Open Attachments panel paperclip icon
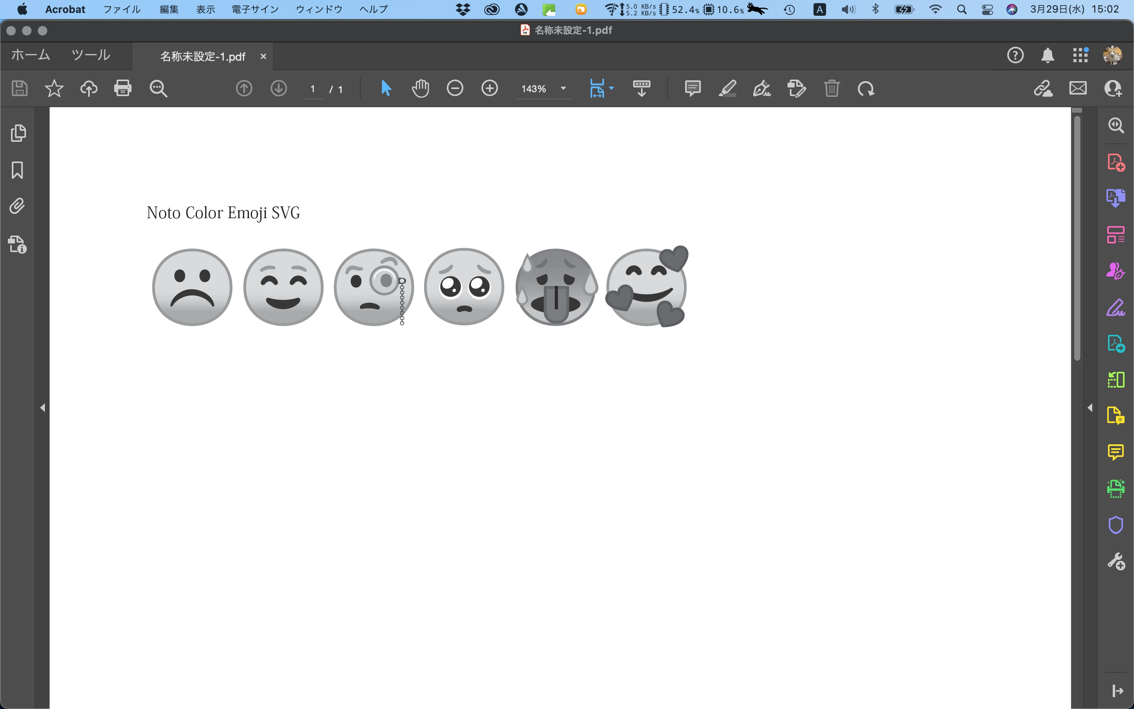This screenshot has width=1134, height=709. [x=17, y=206]
